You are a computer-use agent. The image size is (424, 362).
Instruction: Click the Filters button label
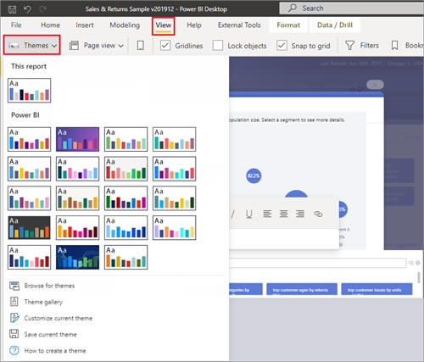coord(369,46)
